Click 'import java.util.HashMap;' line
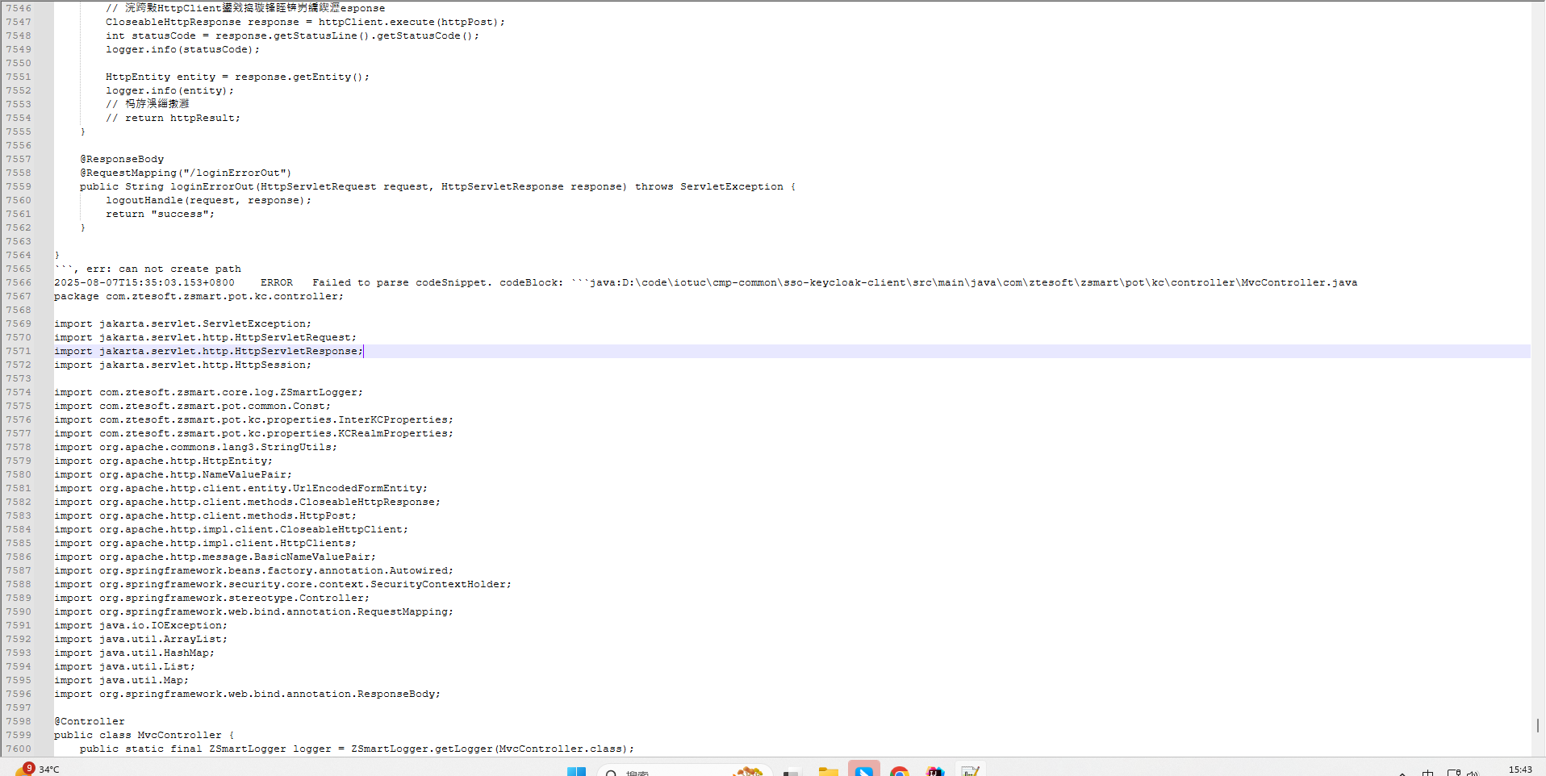Image resolution: width=1546 pixels, height=776 pixels. (x=134, y=653)
